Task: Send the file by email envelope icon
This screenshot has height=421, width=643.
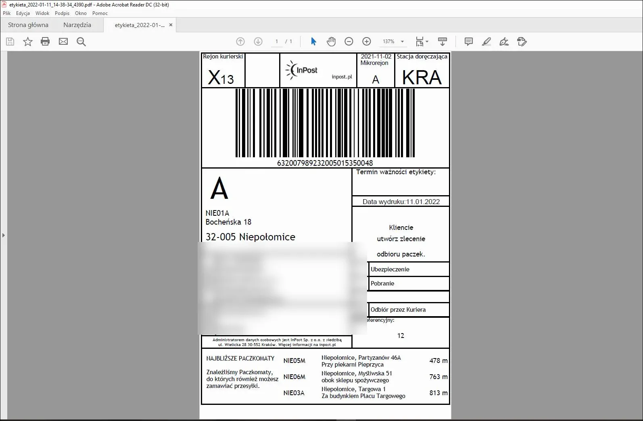Action: 63,42
